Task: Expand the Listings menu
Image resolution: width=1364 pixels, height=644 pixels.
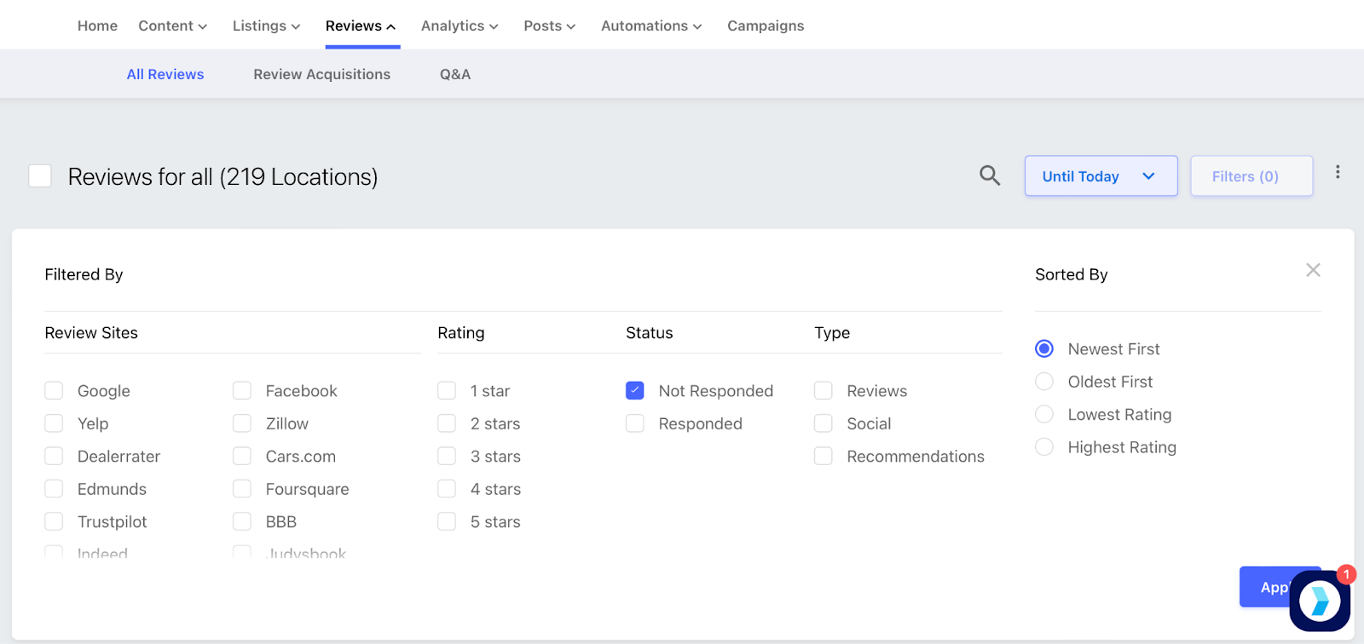Action: tap(267, 26)
